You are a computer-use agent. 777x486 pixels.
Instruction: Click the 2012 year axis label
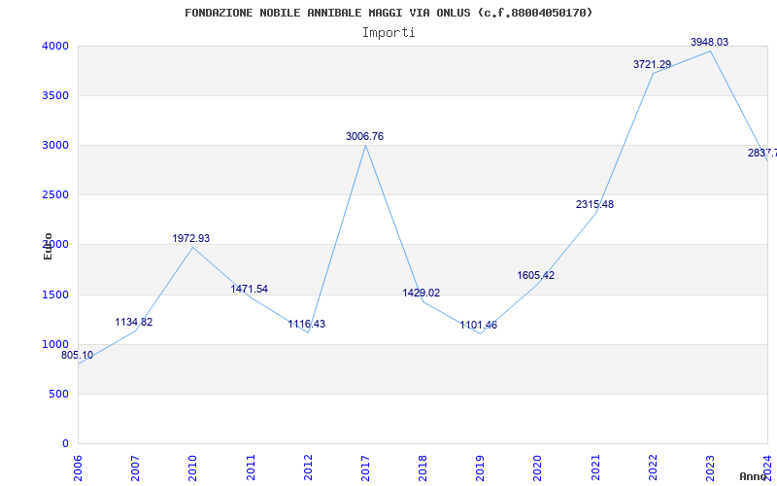point(308,468)
